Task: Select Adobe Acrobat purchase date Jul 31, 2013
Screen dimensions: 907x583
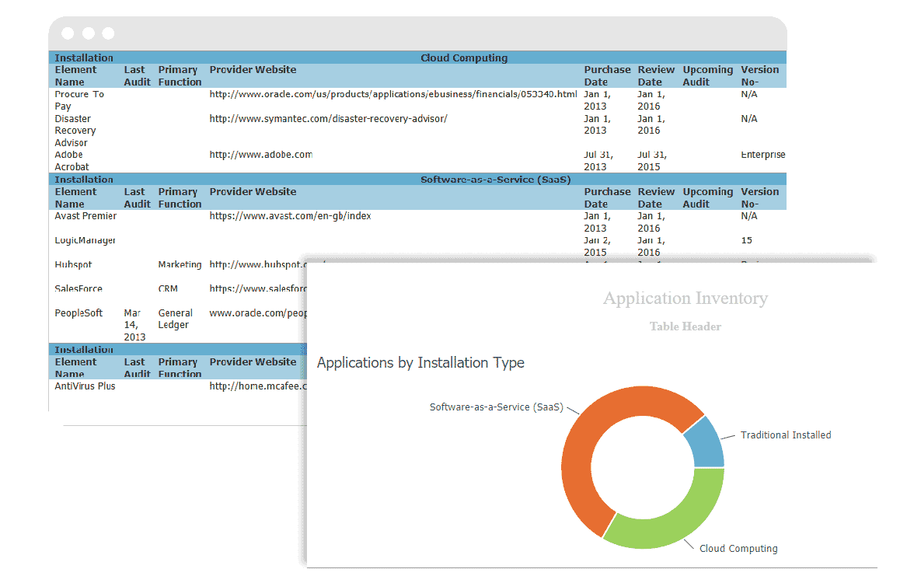Action: tap(598, 161)
